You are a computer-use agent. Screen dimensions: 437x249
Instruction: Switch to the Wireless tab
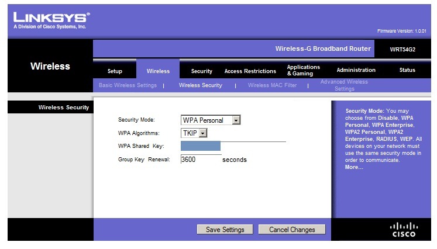pyautogui.click(x=158, y=71)
